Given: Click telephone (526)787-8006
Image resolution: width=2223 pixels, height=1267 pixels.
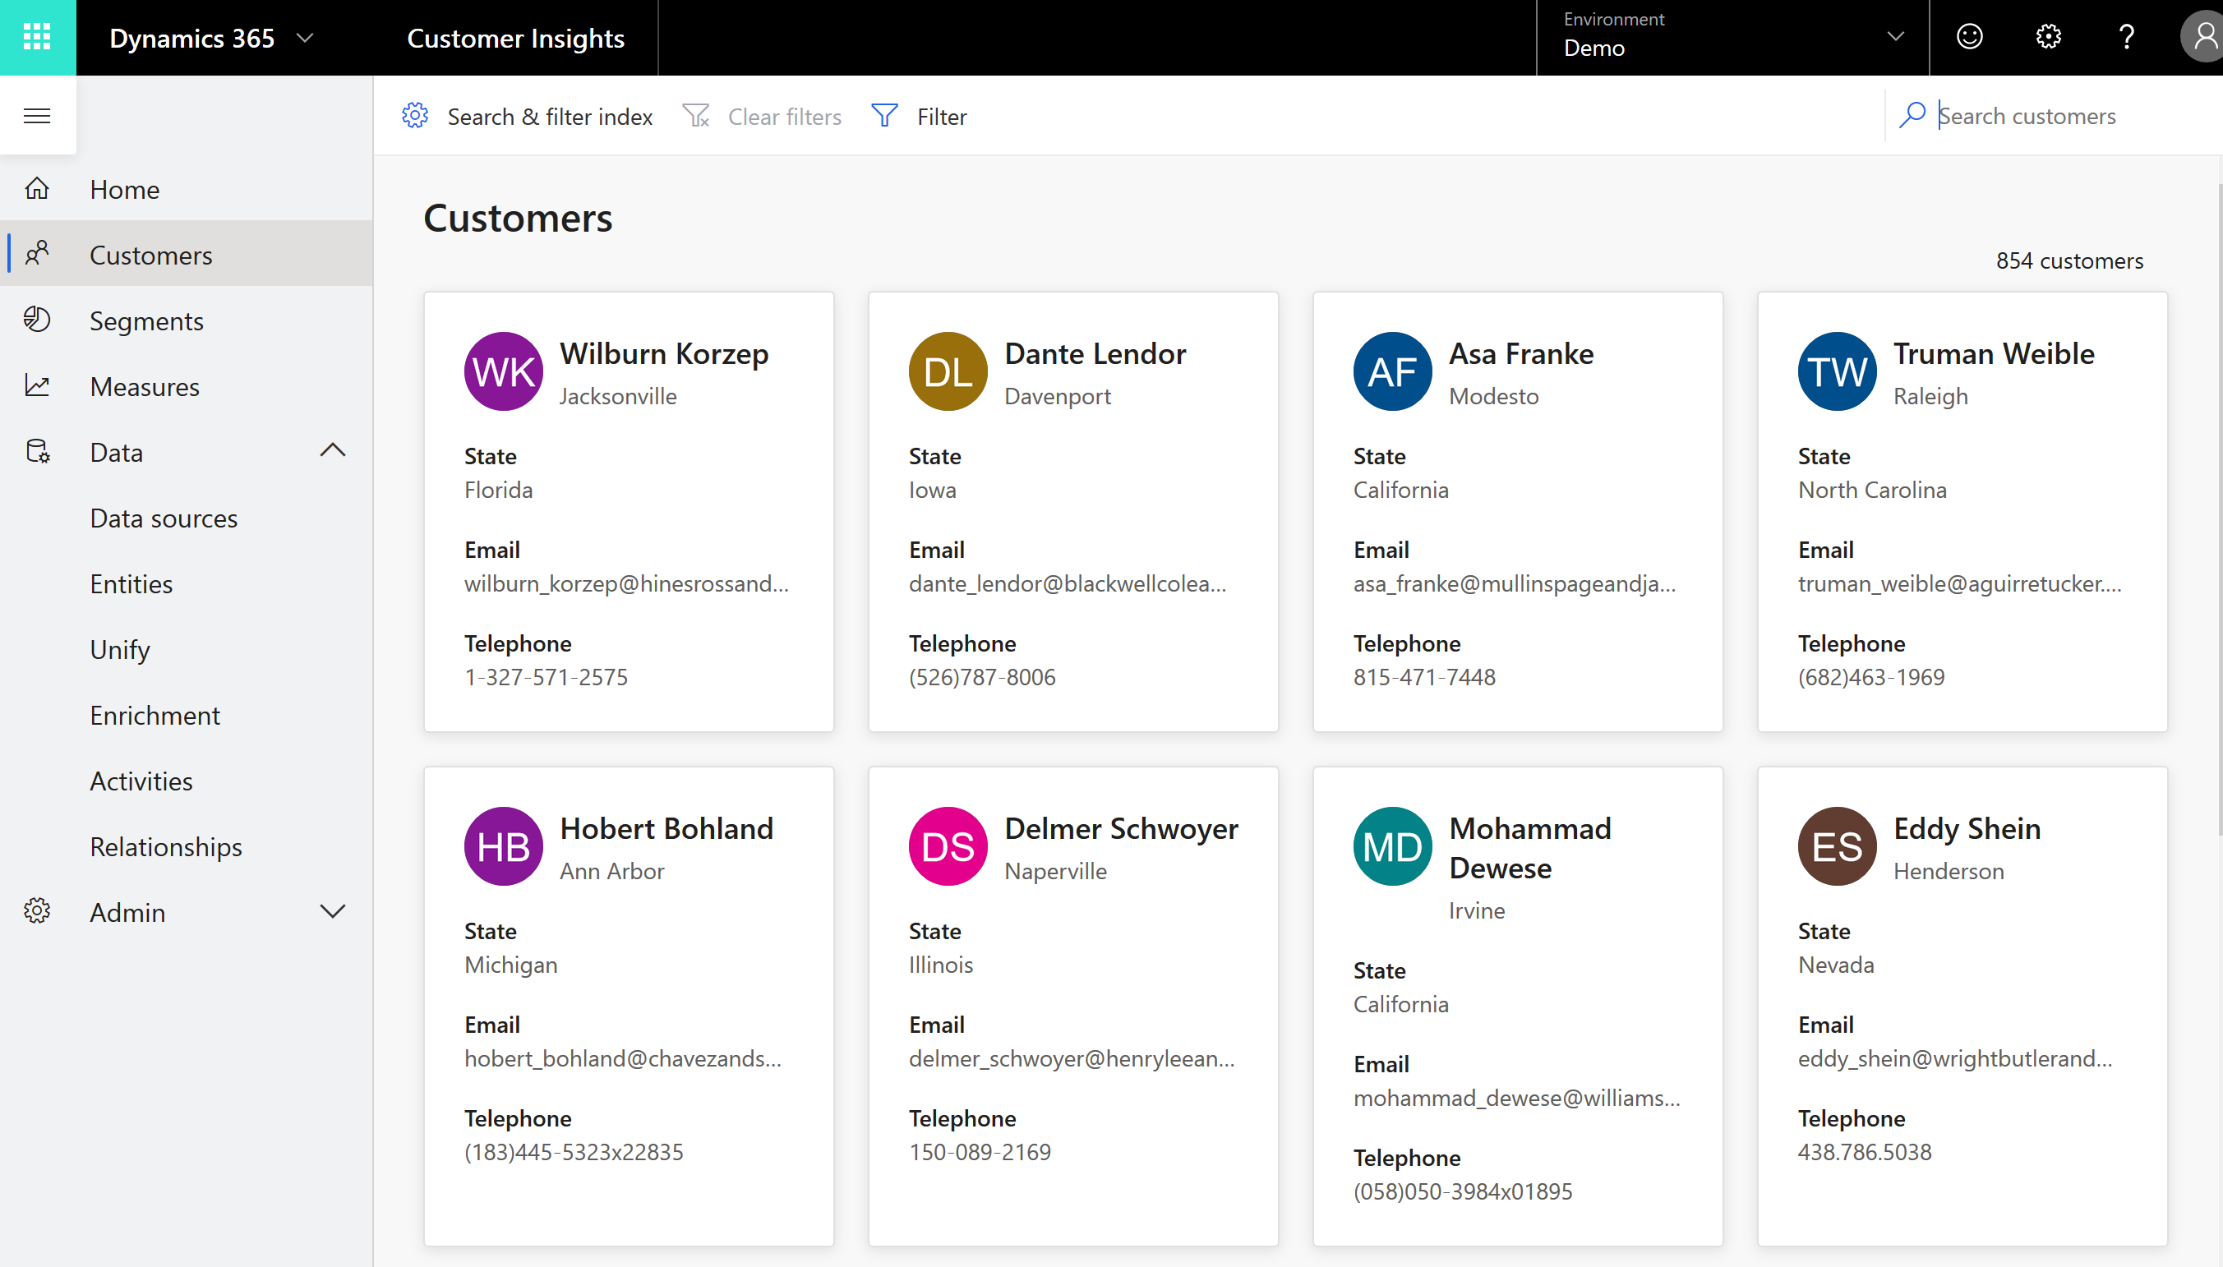Looking at the screenshot, I should pos(981,676).
